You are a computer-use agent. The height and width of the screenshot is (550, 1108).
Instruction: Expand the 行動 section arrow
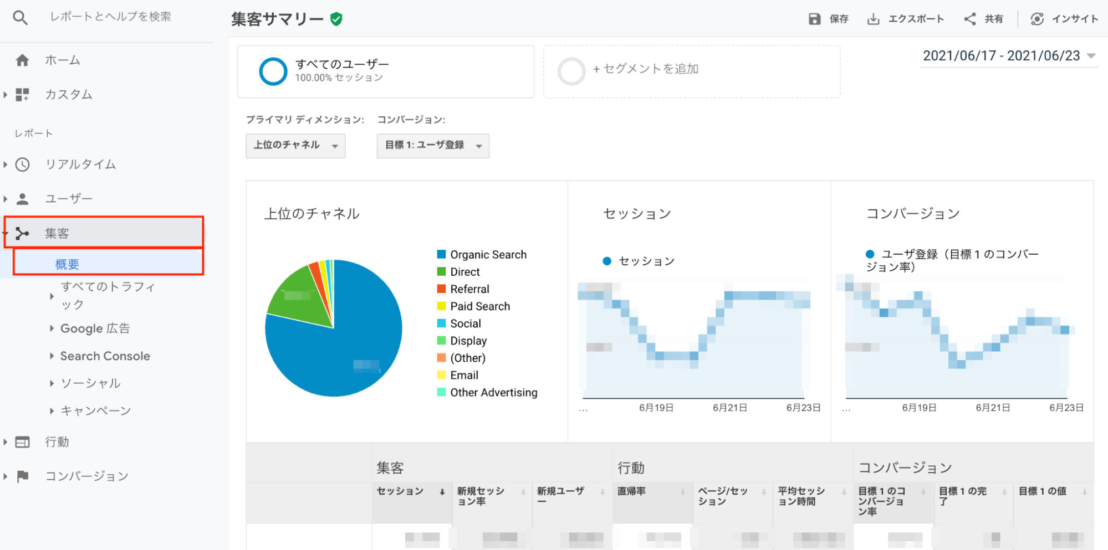click(6, 442)
